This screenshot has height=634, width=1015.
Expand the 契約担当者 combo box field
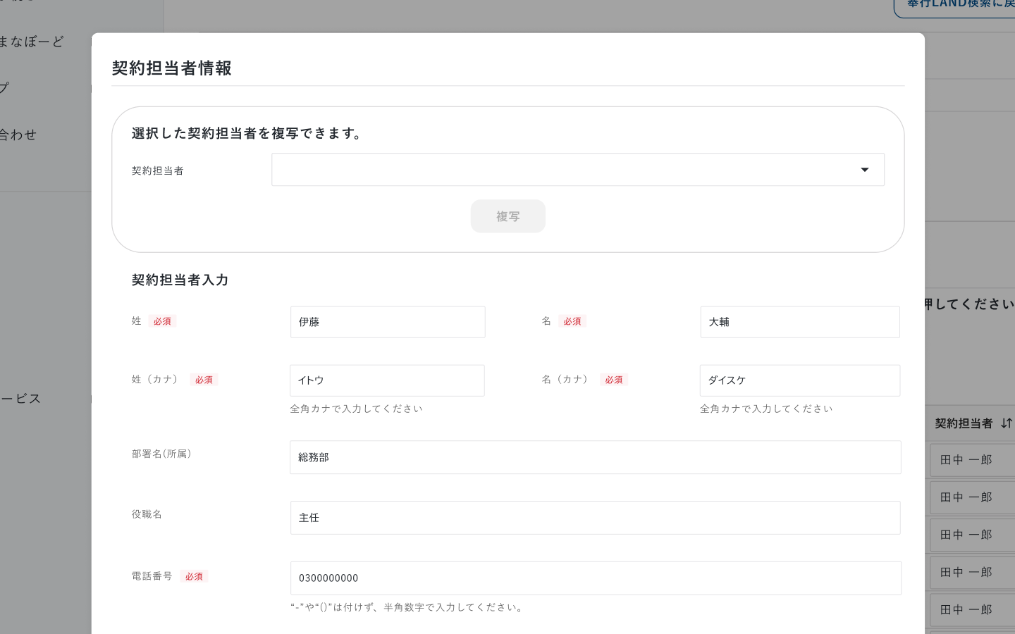(578, 170)
